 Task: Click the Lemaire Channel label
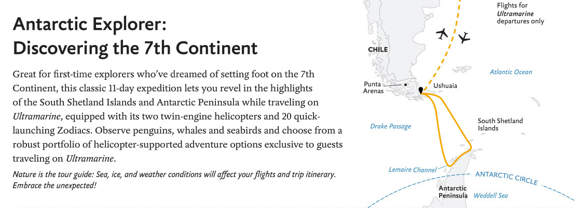coord(413,170)
